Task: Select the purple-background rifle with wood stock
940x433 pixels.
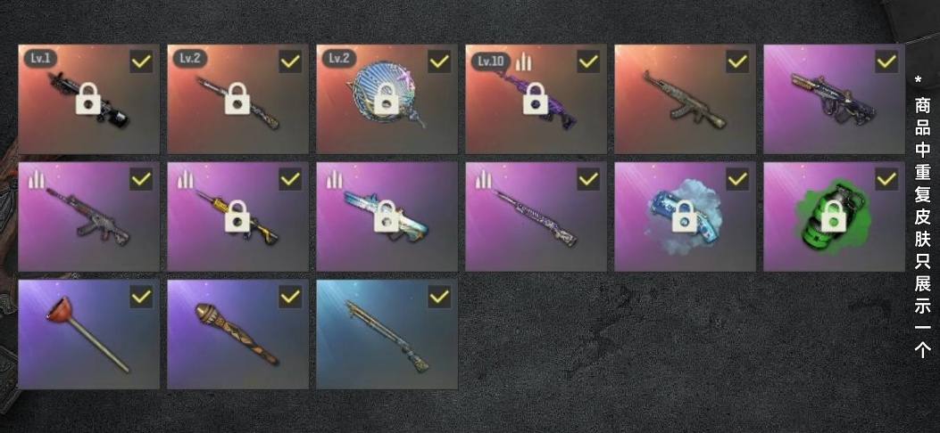Action: (834, 99)
